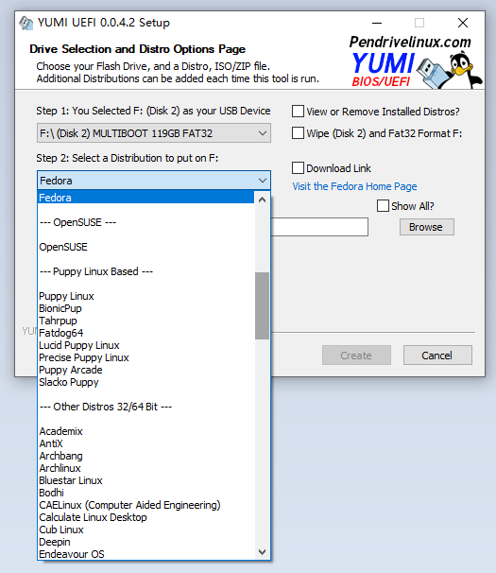
Task: Close the YUMI Setup window
Action: pyautogui.click(x=463, y=23)
